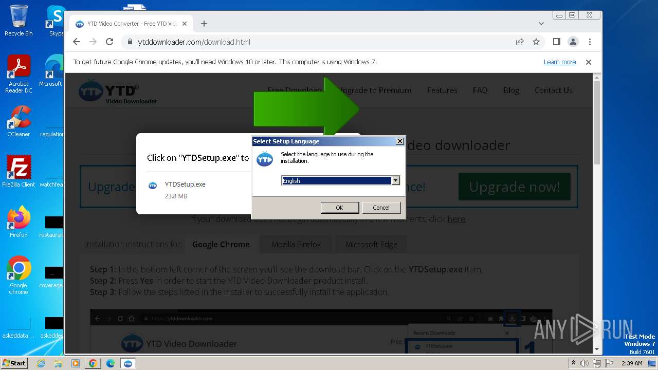Click the YTD Video Downloader logo
Image resolution: width=658 pixels, height=370 pixels.
tap(118, 91)
